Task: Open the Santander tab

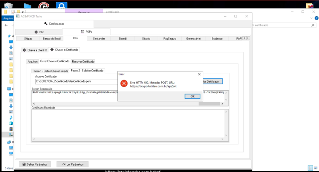Action: click(99, 39)
